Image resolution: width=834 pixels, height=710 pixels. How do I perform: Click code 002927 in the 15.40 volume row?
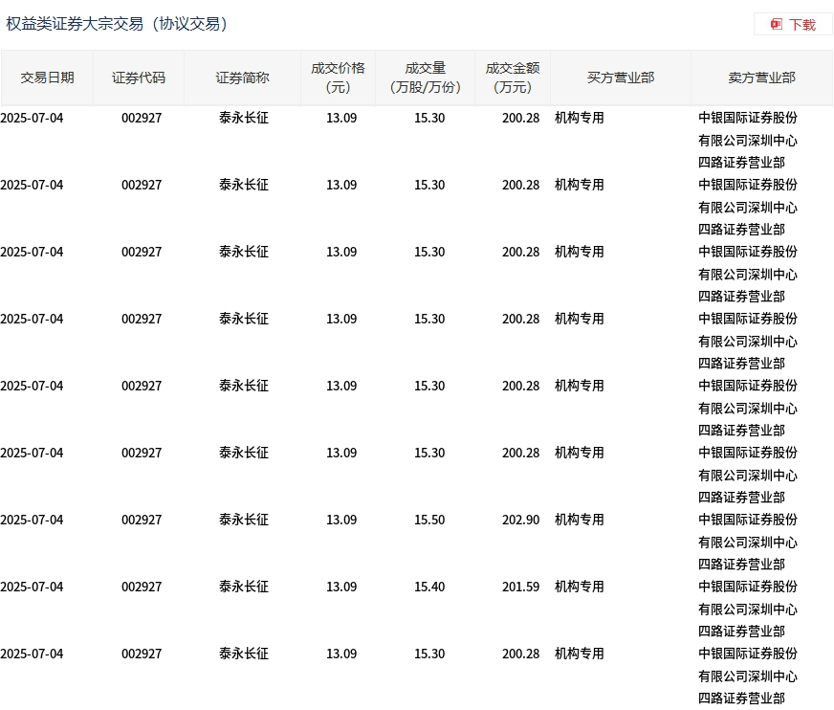[x=142, y=588]
